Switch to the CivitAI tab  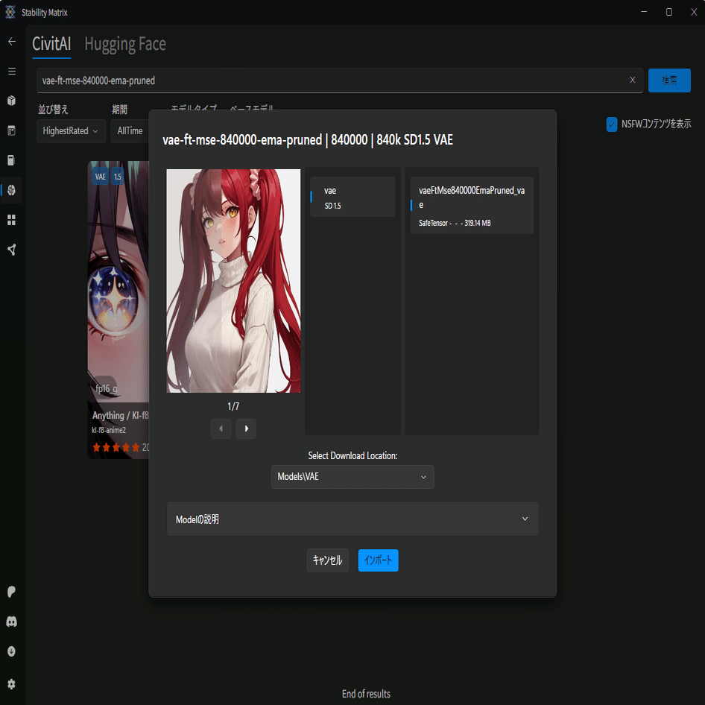(x=51, y=44)
